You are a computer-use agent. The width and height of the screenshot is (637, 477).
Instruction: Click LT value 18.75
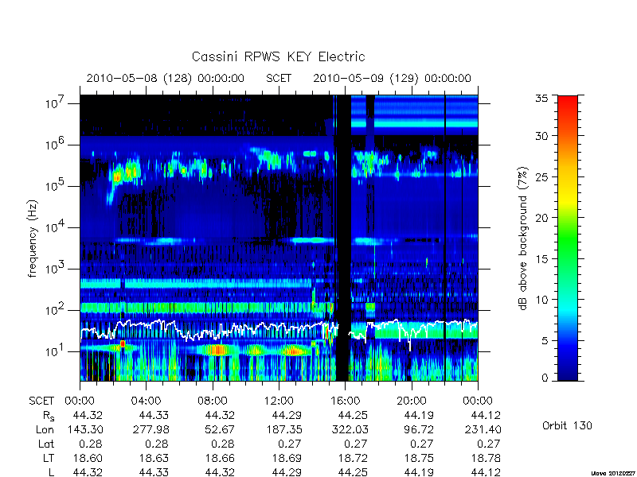419,458
